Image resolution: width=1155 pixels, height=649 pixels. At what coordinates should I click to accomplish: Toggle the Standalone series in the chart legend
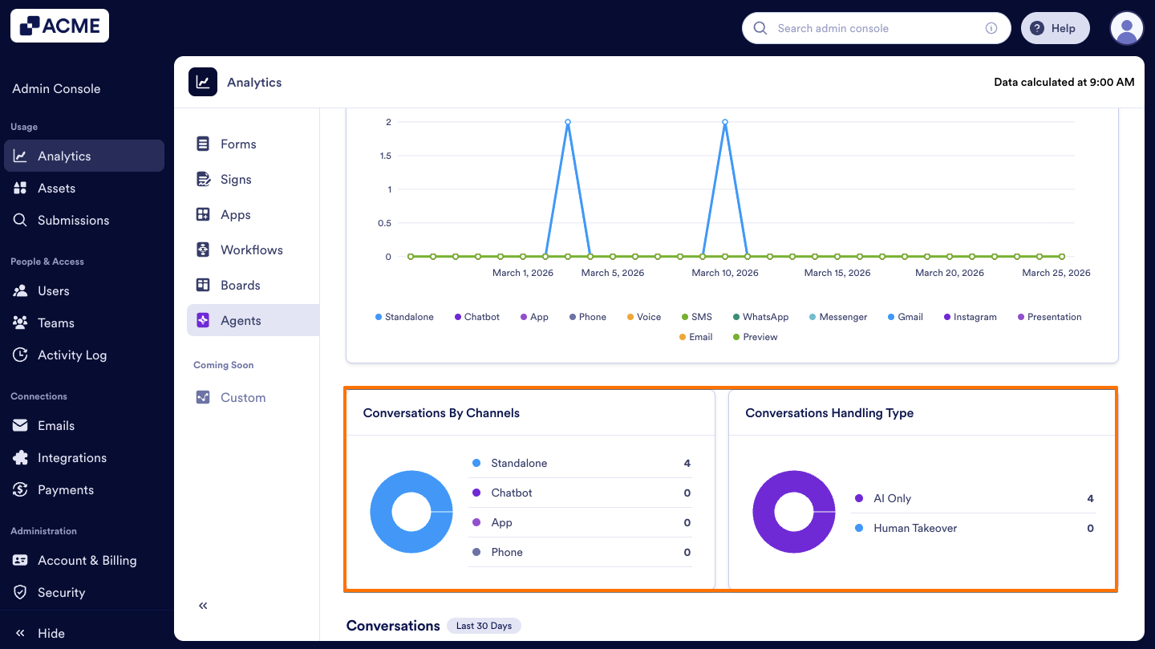pos(404,316)
